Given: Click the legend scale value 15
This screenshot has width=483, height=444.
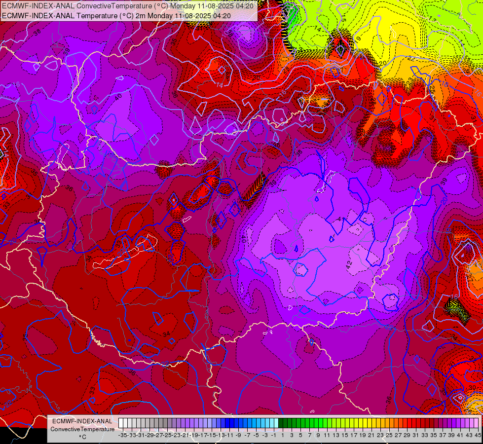Looking at the screenshot, I should point(345,436).
